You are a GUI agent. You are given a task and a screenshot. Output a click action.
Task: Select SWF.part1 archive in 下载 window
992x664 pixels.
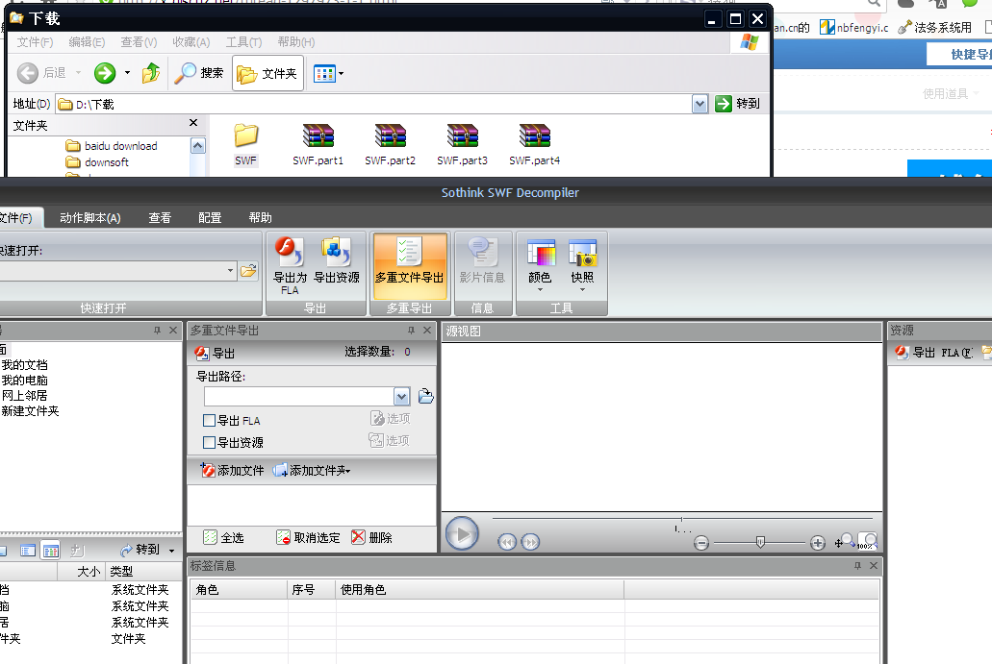click(x=318, y=145)
